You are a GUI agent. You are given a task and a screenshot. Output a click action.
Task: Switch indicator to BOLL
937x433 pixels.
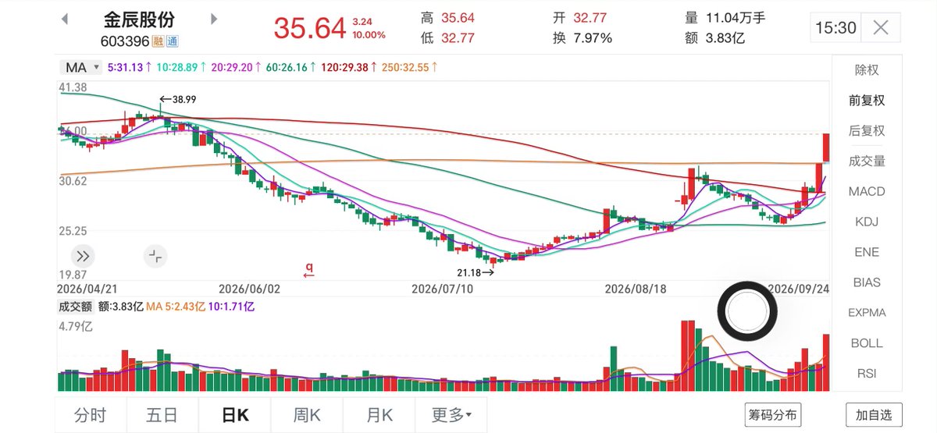click(867, 343)
